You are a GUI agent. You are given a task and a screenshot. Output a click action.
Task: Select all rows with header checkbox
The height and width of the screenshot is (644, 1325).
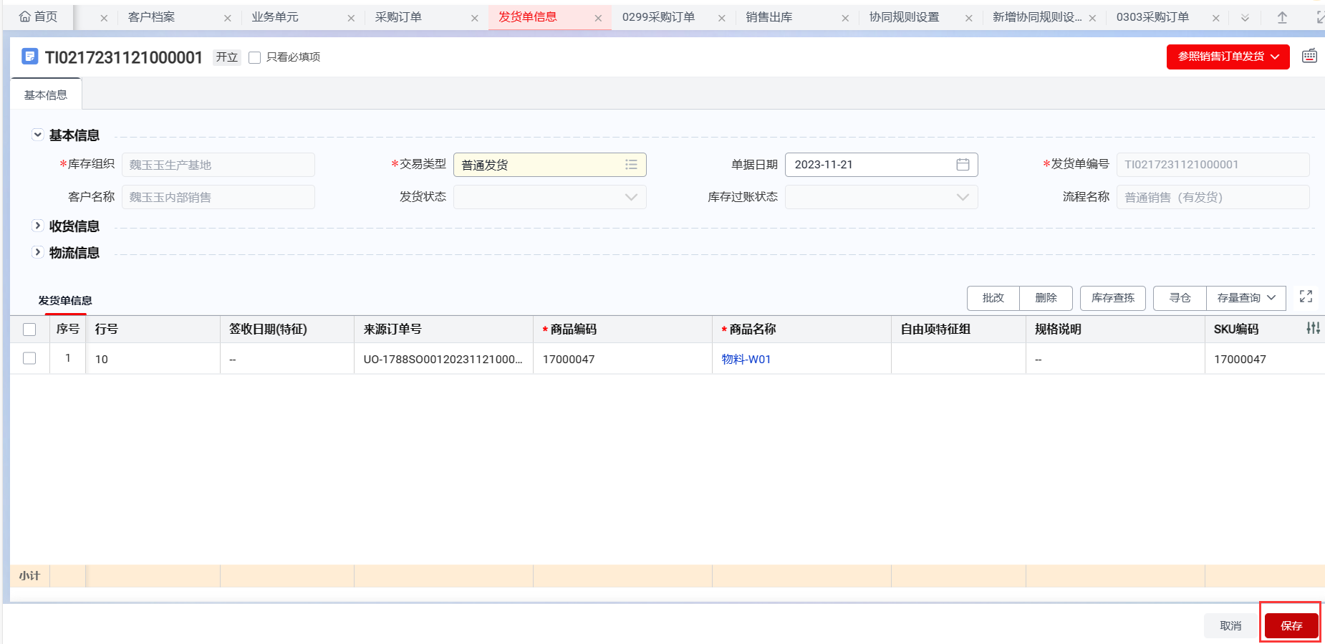pyautogui.click(x=29, y=330)
